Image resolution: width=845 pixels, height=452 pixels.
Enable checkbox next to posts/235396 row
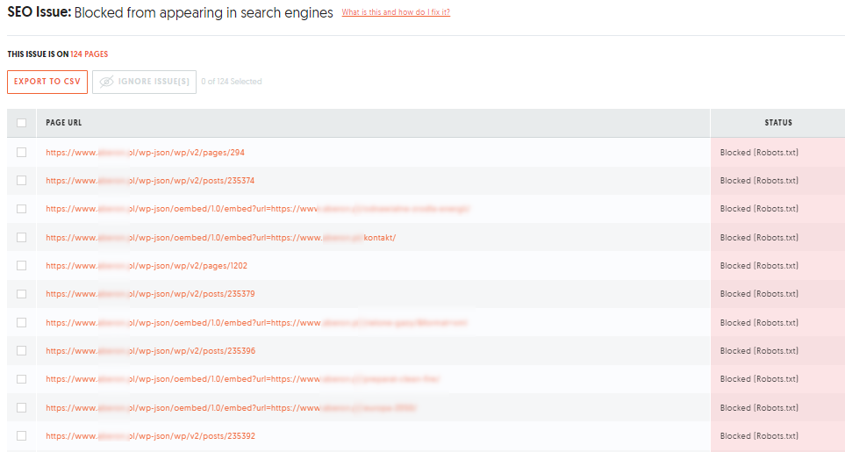coord(21,351)
